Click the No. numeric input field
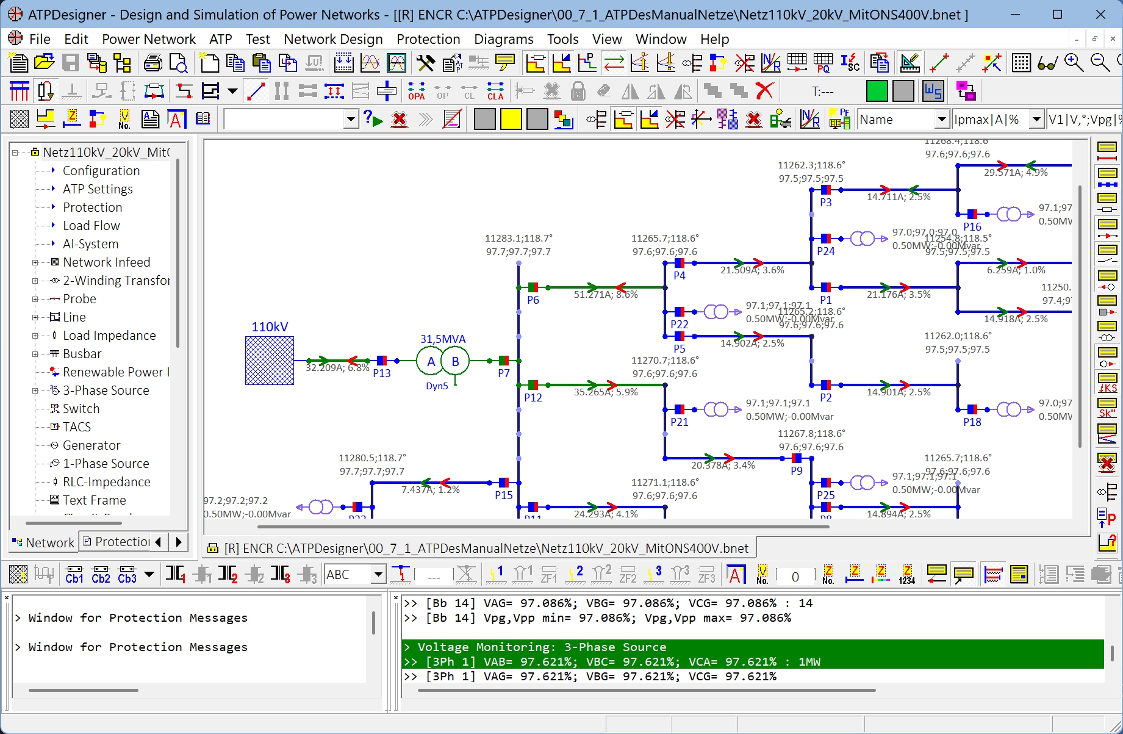1123x734 pixels. tap(795, 576)
